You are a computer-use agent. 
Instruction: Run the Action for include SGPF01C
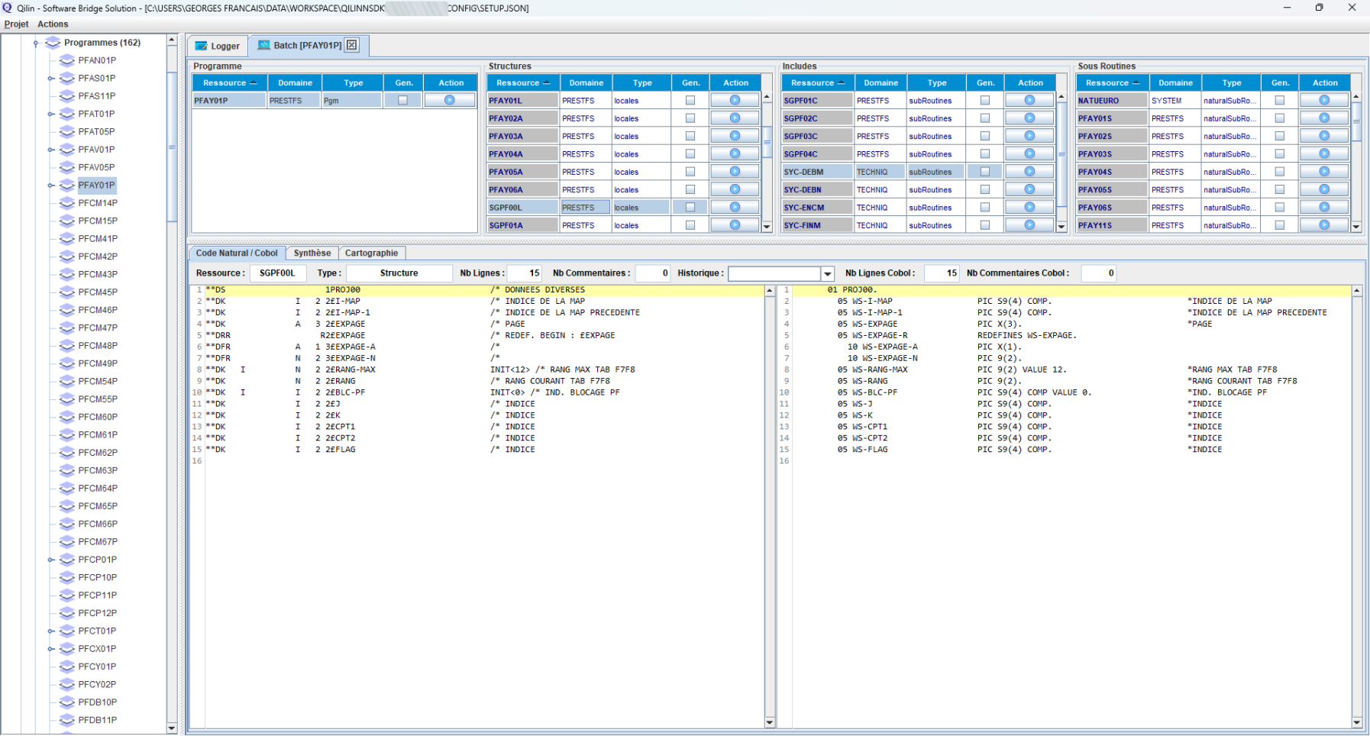tap(1029, 99)
